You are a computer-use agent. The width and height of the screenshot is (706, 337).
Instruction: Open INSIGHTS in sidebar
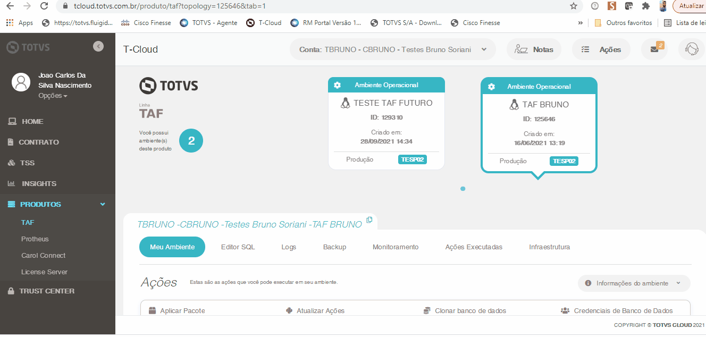tap(38, 184)
